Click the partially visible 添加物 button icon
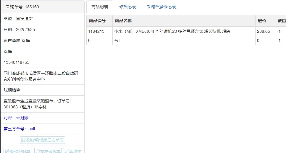Image resolution: width=286 pixels, height=153 pixels. (x=66, y=152)
